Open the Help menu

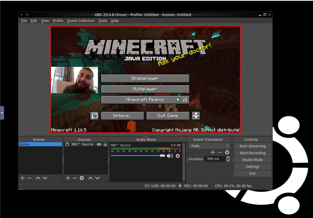115,21
